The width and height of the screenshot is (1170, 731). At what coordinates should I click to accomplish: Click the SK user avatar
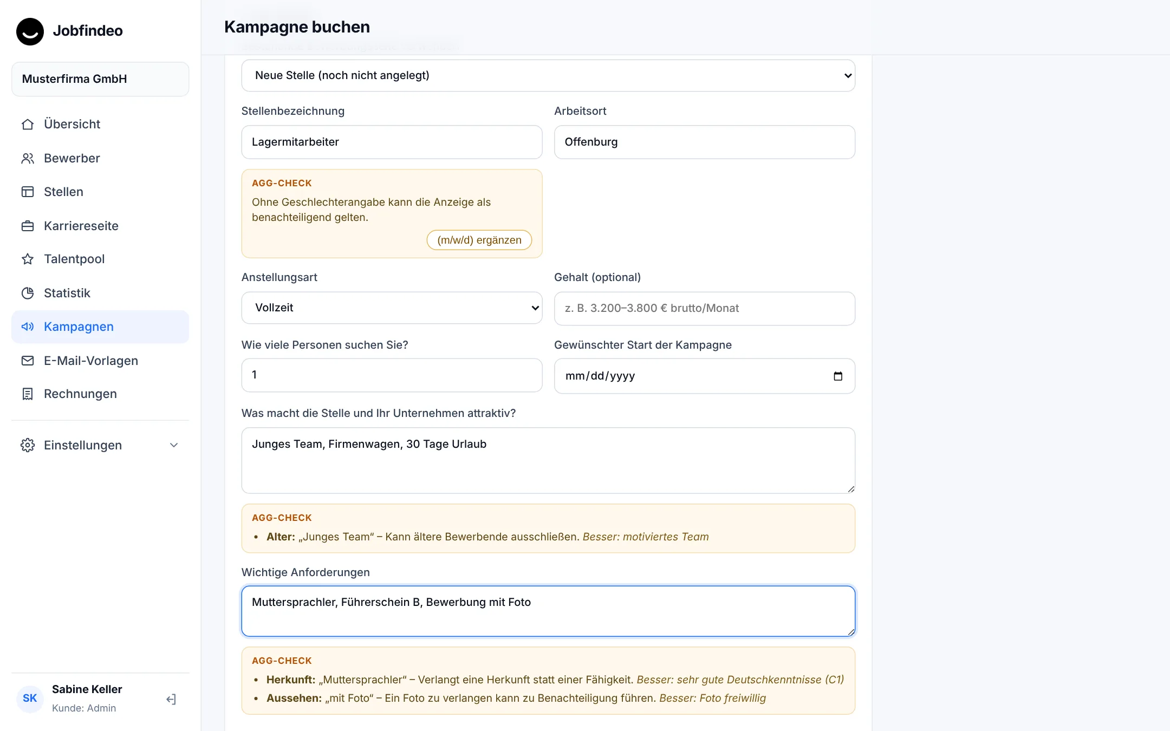30,699
